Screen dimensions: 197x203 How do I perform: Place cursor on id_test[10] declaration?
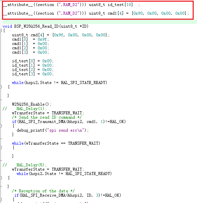(120, 5)
